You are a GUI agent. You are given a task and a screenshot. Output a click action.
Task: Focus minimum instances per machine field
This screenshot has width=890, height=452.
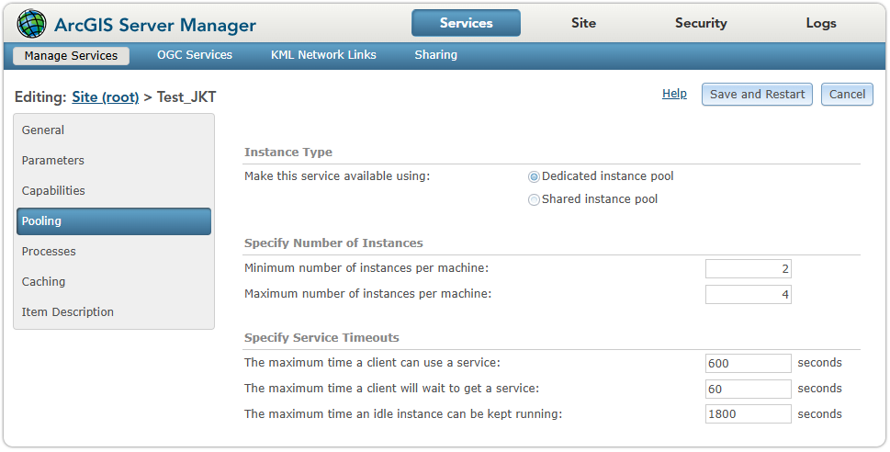pos(749,268)
